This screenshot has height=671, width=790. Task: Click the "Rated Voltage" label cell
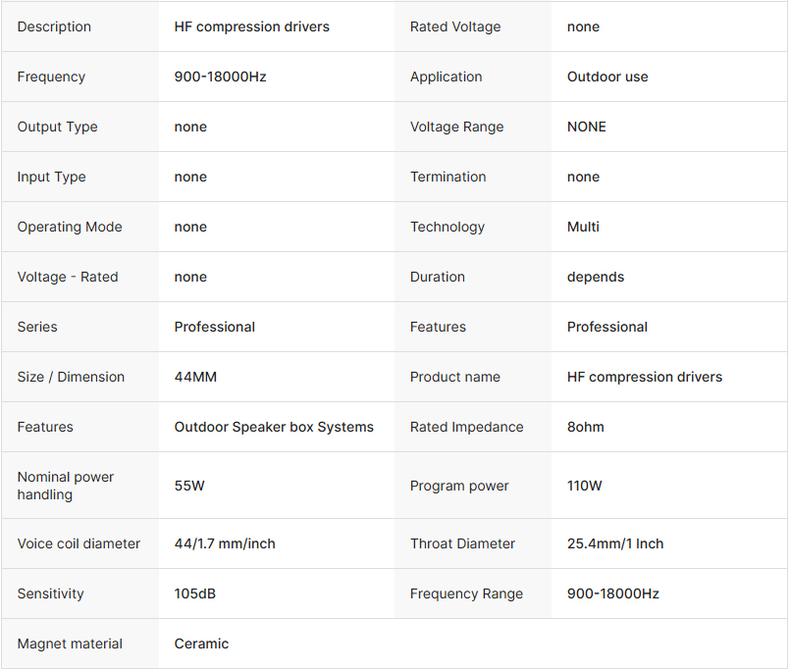pyautogui.click(x=455, y=26)
